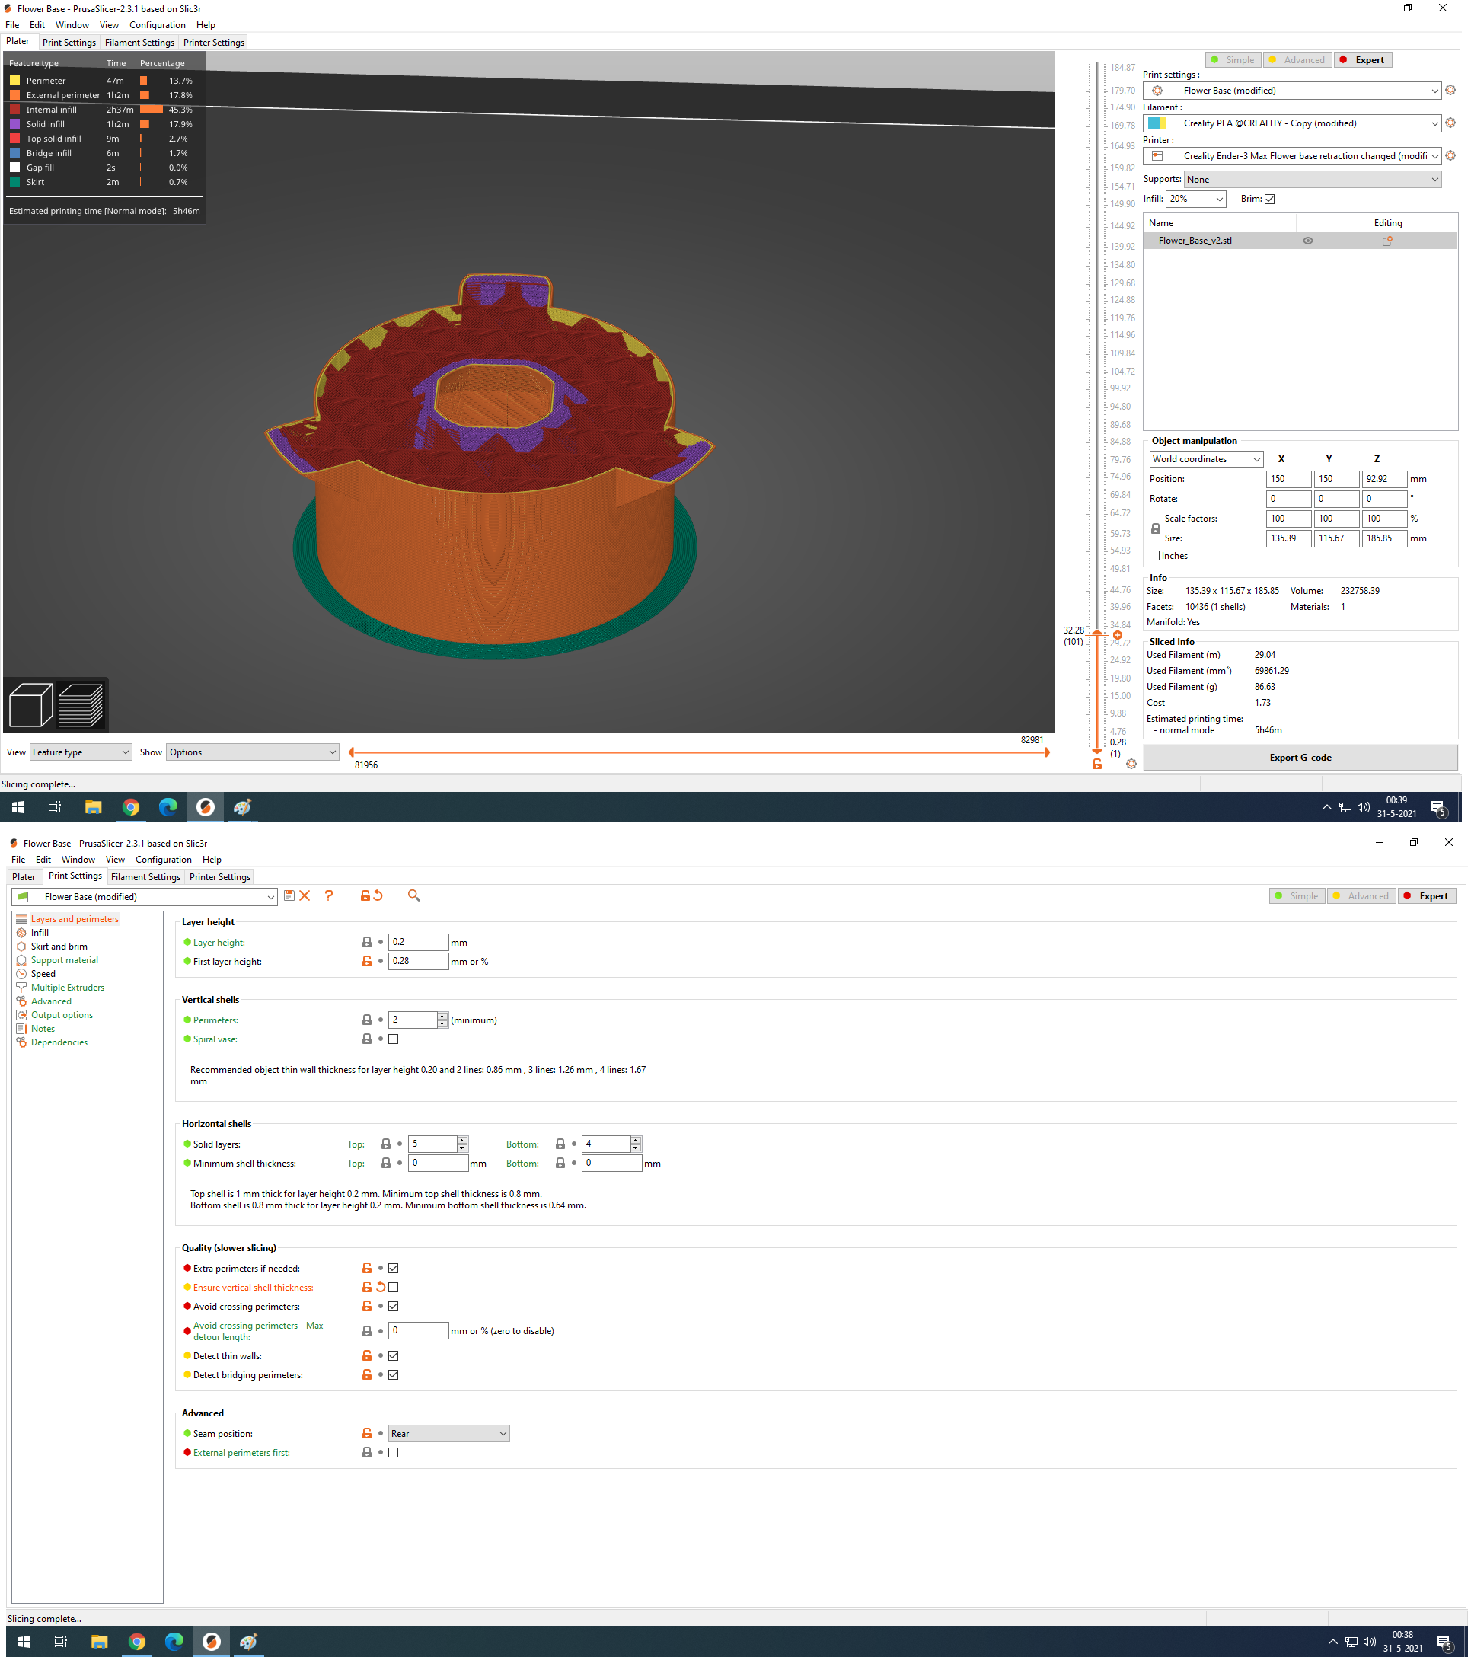Open PrusaSlicer in the upper taskbar

click(206, 806)
